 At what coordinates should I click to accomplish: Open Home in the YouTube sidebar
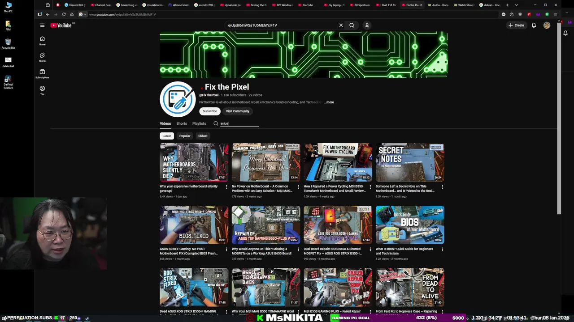pyautogui.click(x=42, y=41)
